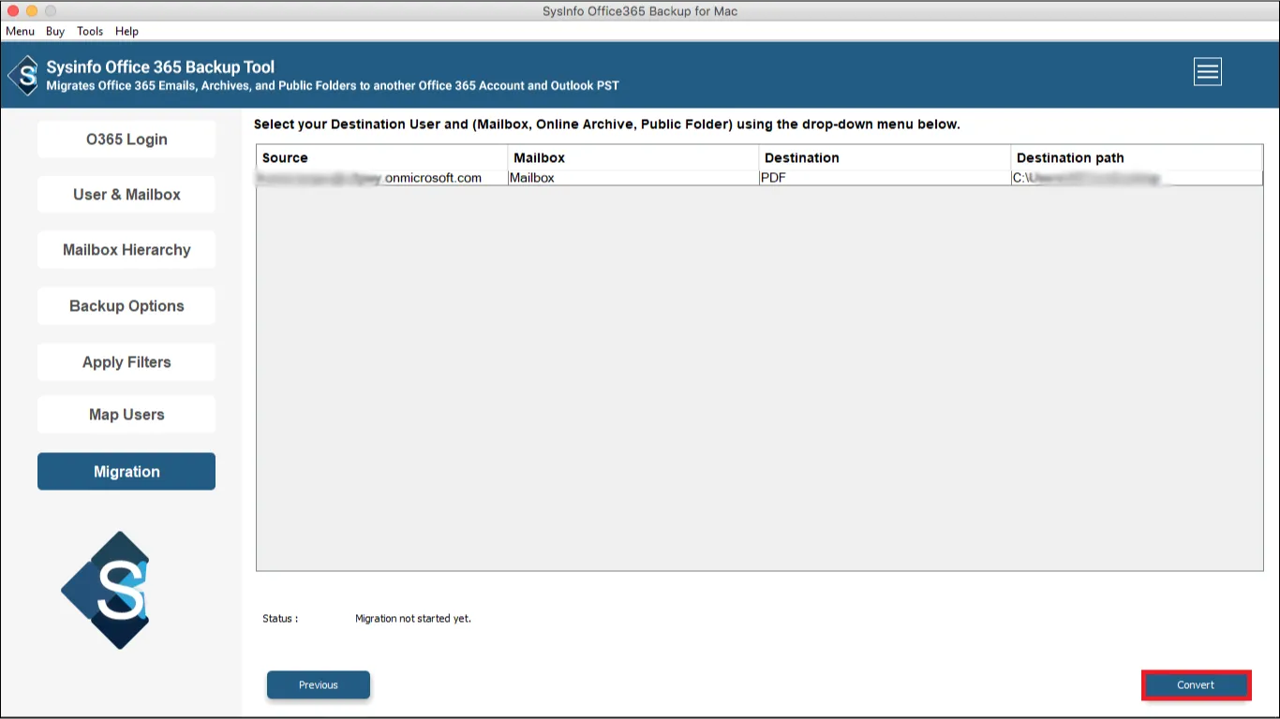
Task: Open the Menu menu
Action: tap(20, 31)
